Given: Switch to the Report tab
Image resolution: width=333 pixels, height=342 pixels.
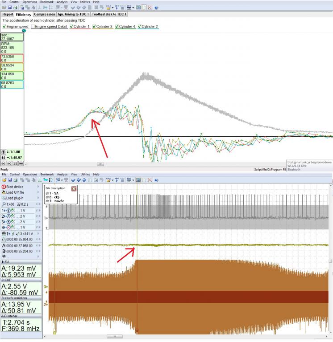Looking at the screenshot, I should 8,14.
